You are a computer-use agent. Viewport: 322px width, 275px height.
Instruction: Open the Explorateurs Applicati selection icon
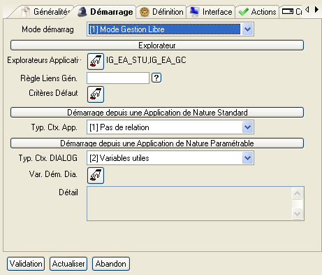click(x=96, y=62)
